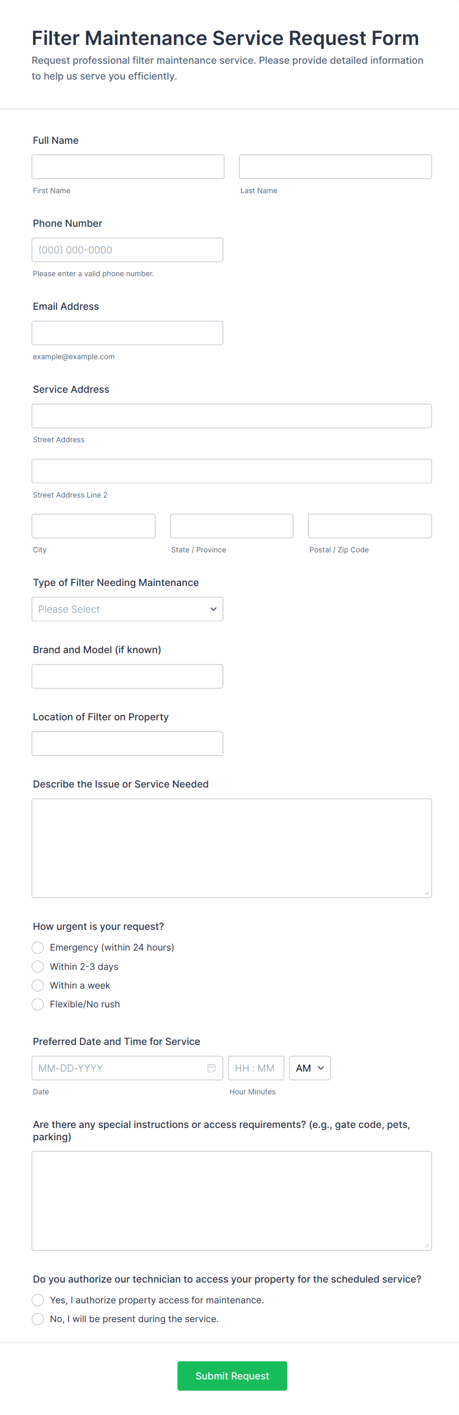Image resolution: width=459 pixels, height=1415 pixels.
Task: Click the Email Address input box
Action: point(127,333)
